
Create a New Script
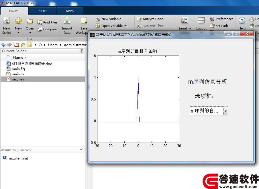coord(7,25)
